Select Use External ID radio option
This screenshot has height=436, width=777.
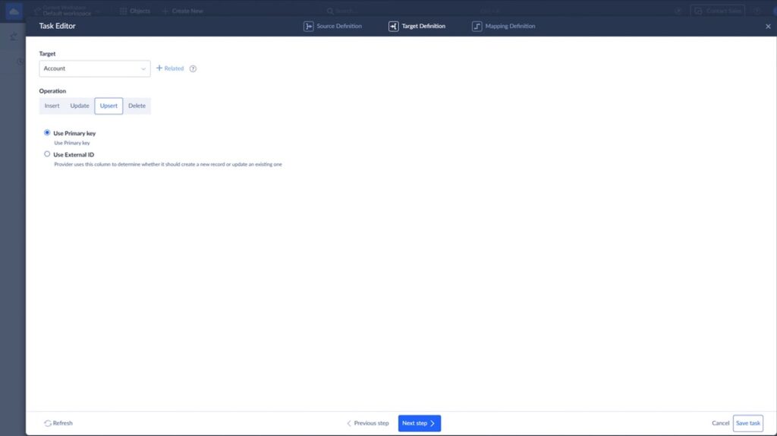tap(47, 153)
